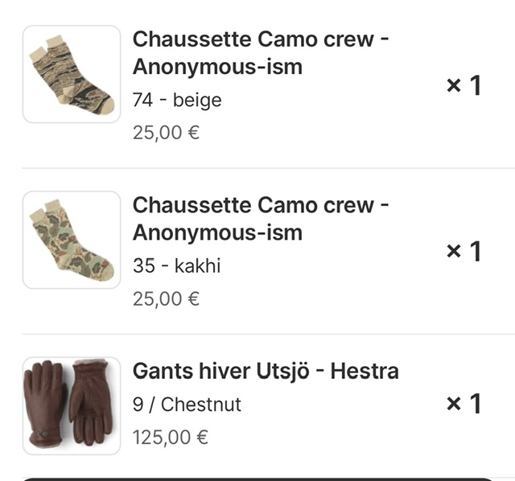Click "Chaussette Camo crew" title of kakhi item
The width and height of the screenshot is (515, 481).
click(x=253, y=205)
